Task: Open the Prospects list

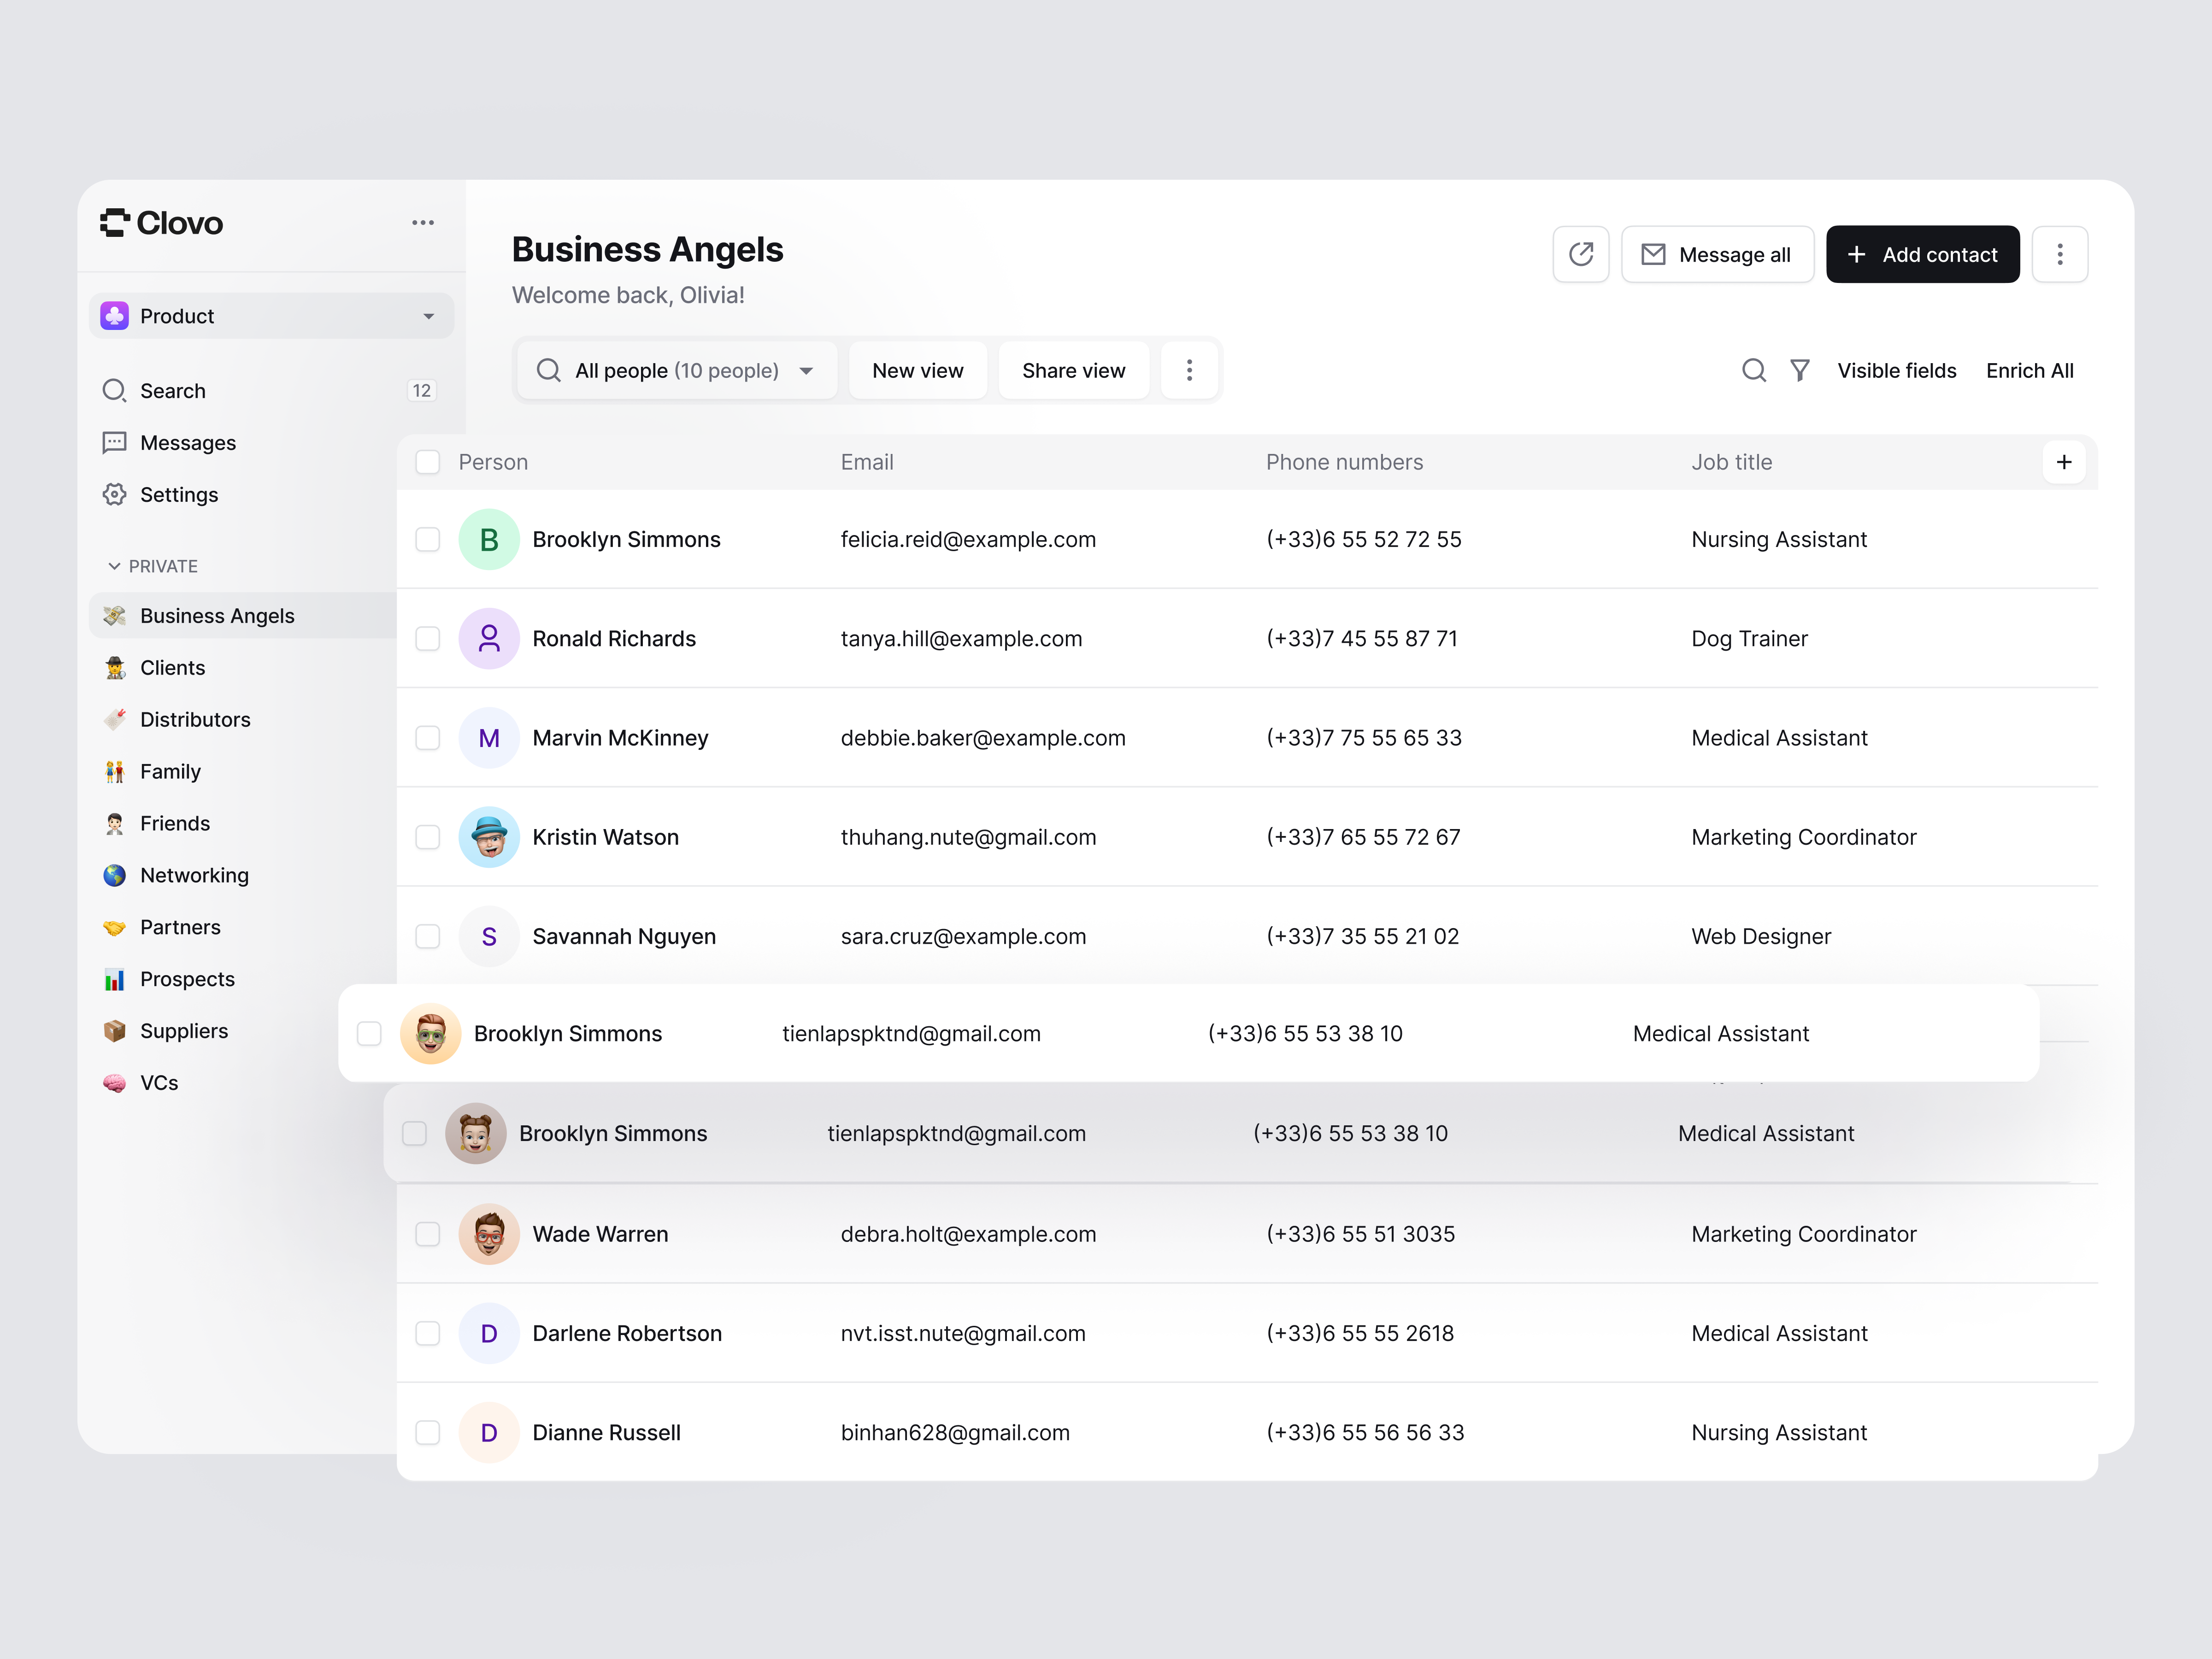Action: pos(188,979)
